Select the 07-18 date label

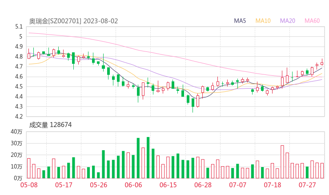[273, 185]
